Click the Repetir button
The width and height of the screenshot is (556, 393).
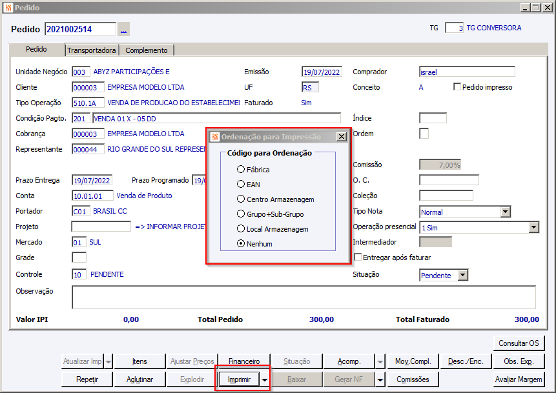click(87, 379)
